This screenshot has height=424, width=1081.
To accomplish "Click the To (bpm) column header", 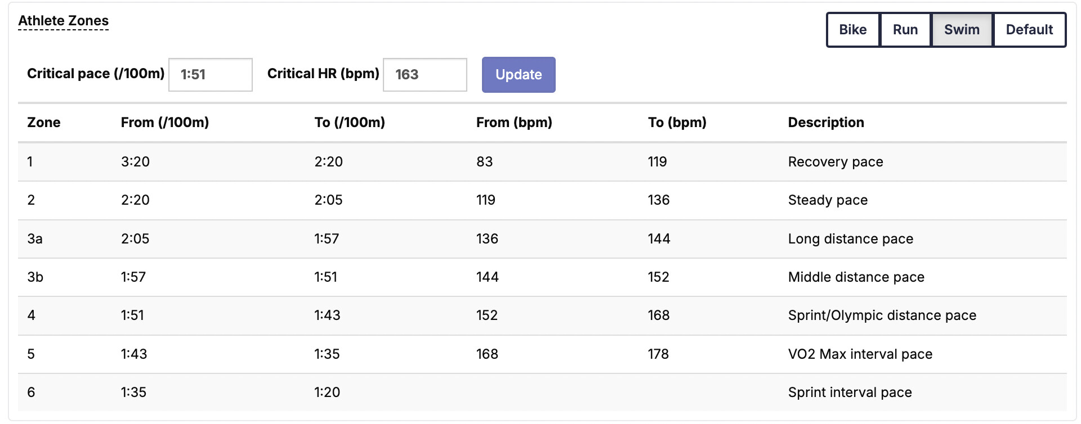I will point(677,123).
